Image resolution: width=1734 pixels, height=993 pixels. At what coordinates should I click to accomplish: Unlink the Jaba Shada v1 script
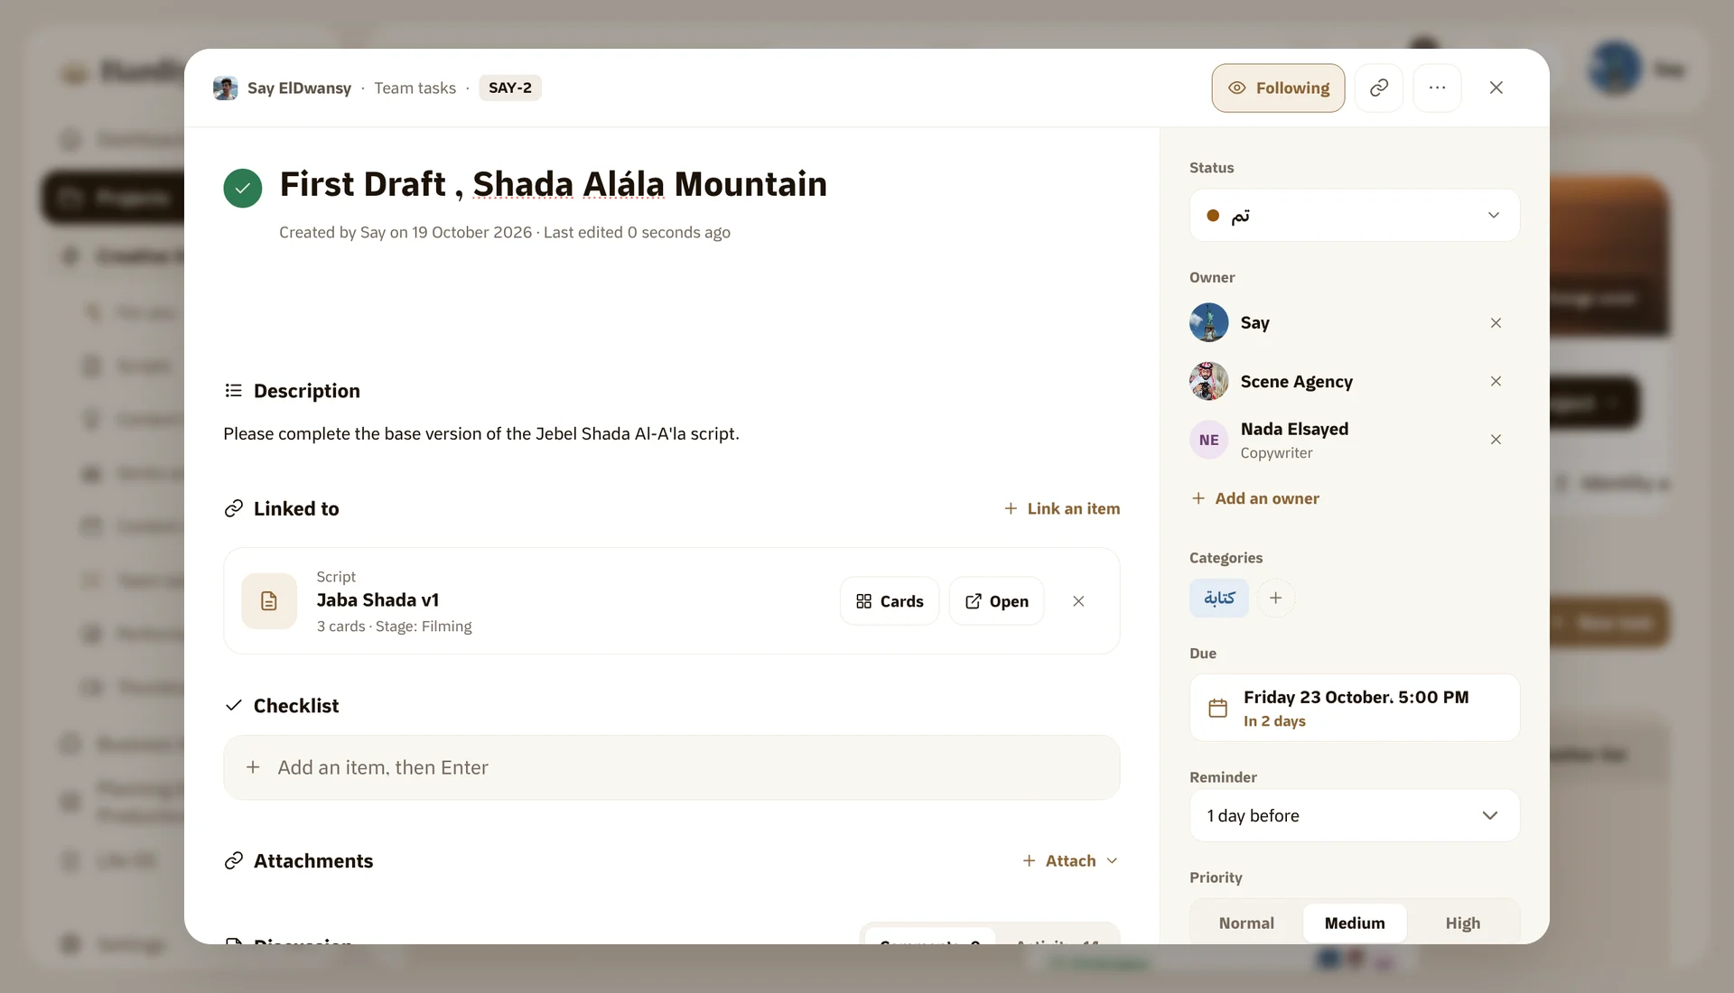click(x=1078, y=601)
